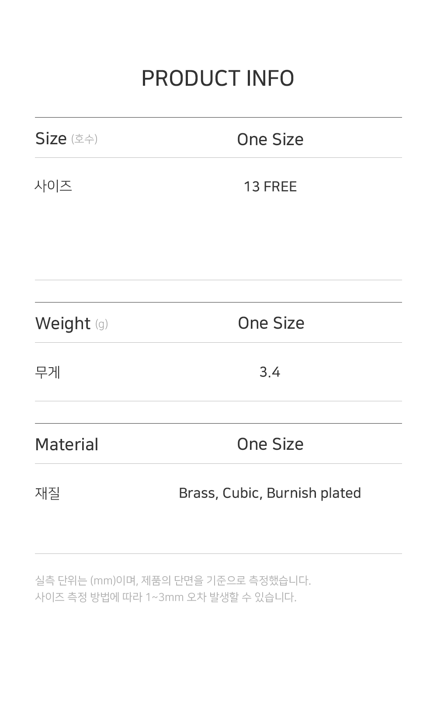
Task: Click the 실측 단위는 (mm) note line
Action: 173,581
